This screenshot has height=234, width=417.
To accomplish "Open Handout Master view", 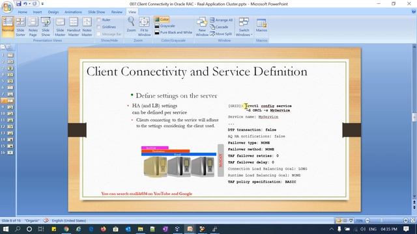I will point(74,27).
